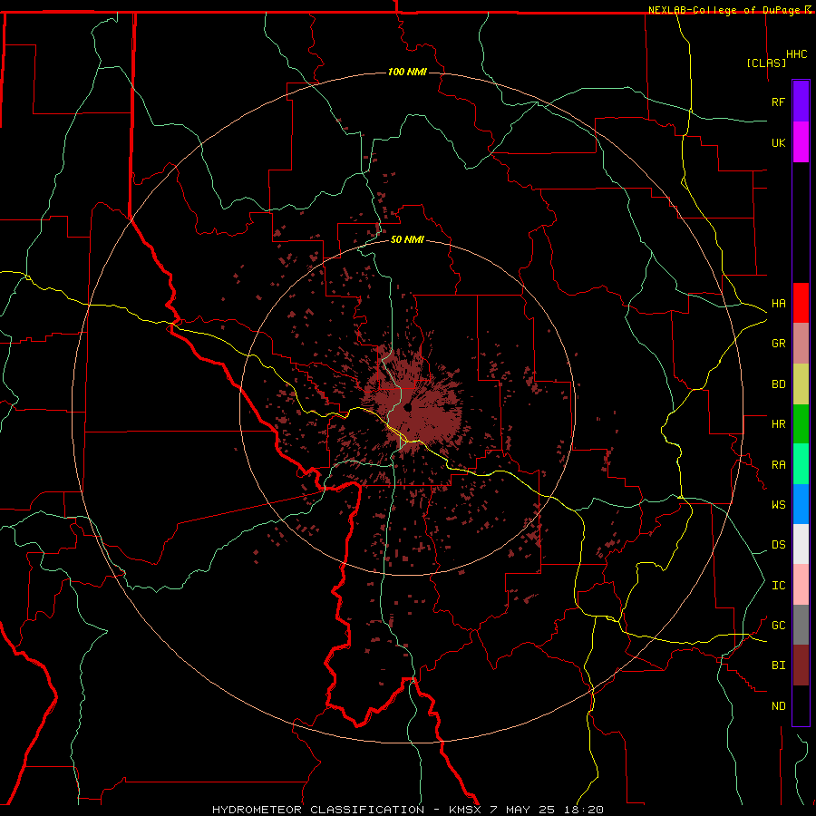Viewport: 816px width, 816px height.
Task: Click the IC light pink legend swatch
Action: (x=801, y=585)
